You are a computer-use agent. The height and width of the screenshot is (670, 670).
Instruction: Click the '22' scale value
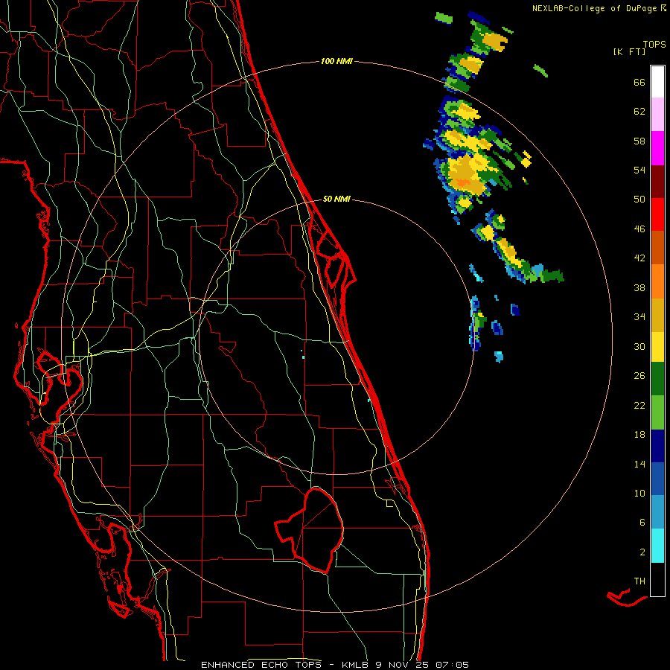pyautogui.click(x=639, y=406)
